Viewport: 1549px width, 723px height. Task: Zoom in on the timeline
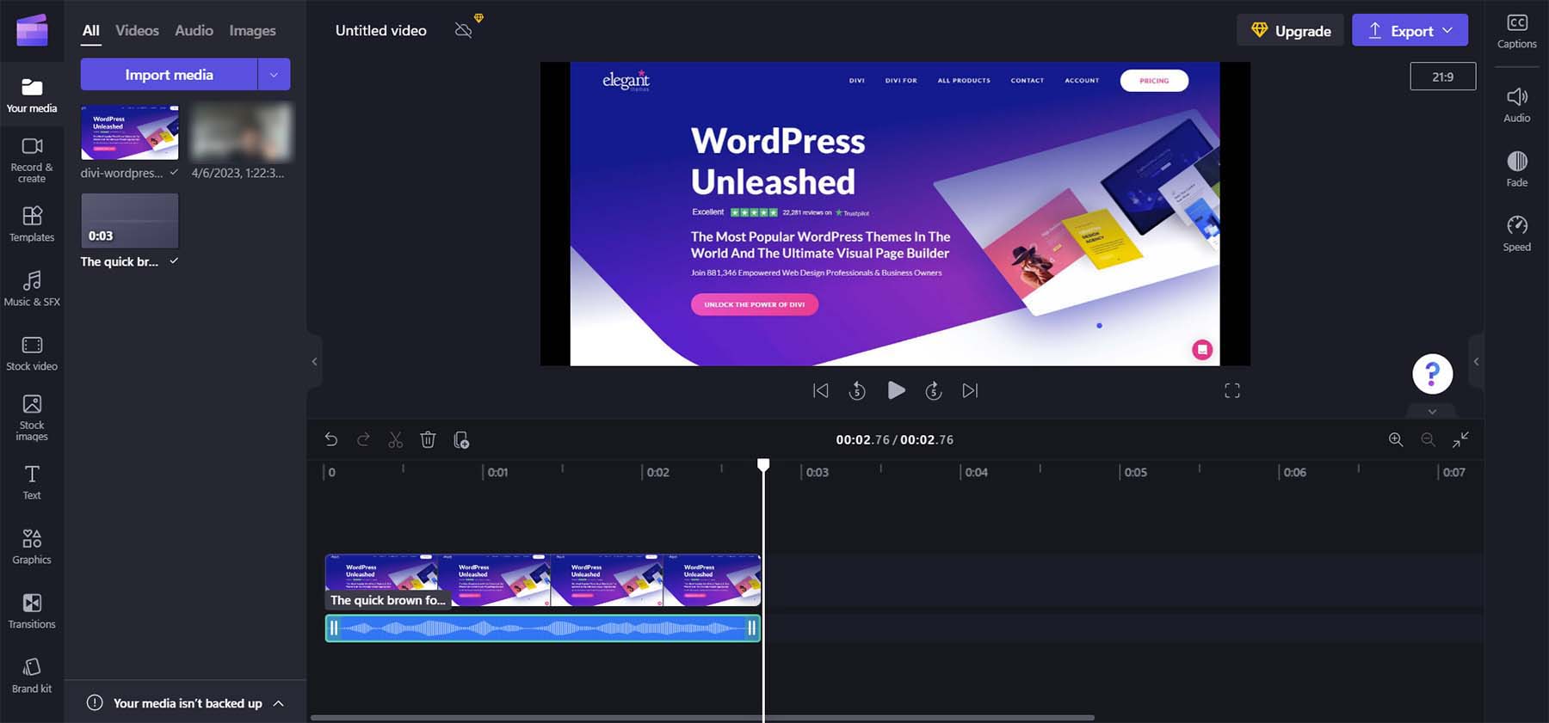coord(1396,440)
